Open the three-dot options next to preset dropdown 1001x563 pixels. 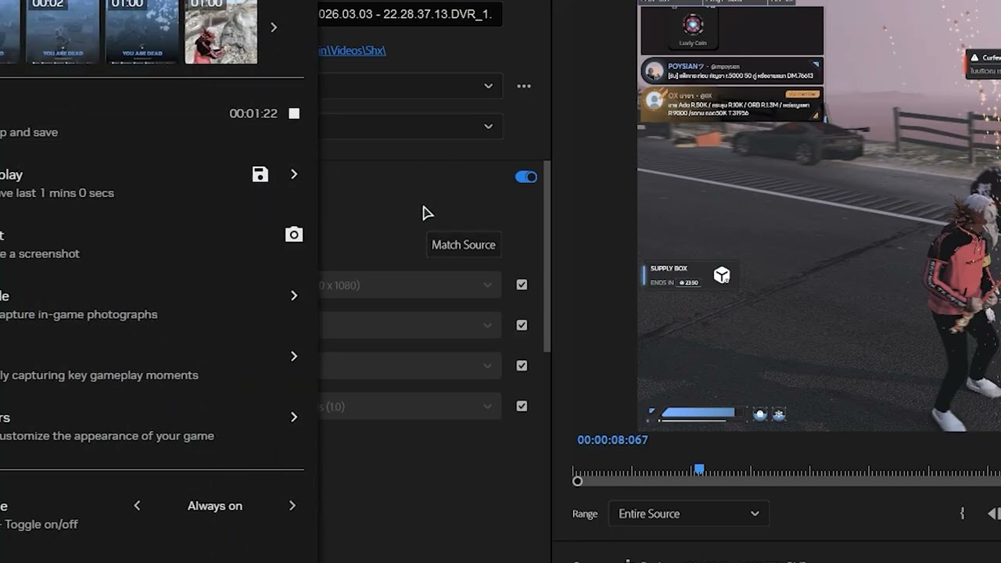click(524, 86)
